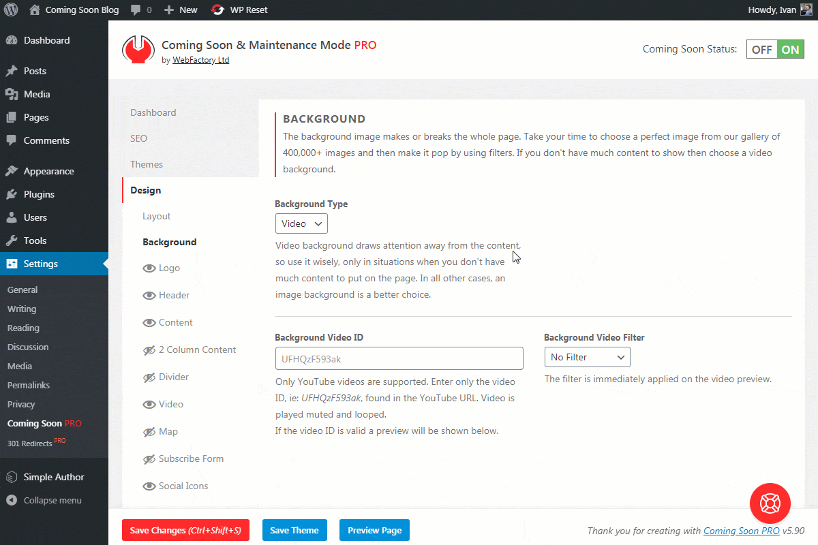818x545 pixels.
Task: Open the Themes tab
Action: pyautogui.click(x=147, y=164)
